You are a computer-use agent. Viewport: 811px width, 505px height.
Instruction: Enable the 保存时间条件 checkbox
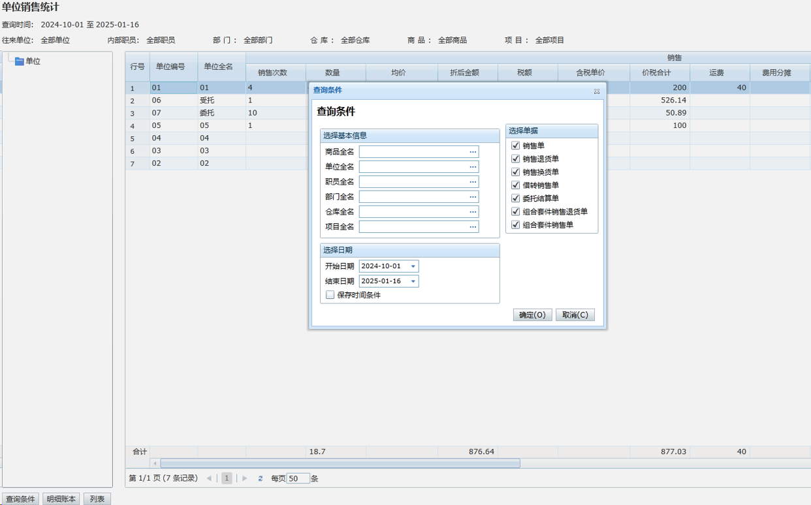[x=330, y=295]
